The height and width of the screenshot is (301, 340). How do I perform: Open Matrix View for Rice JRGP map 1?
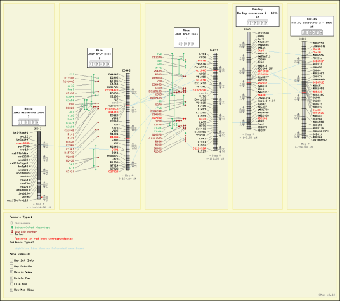pyautogui.click(x=186, y=44)
